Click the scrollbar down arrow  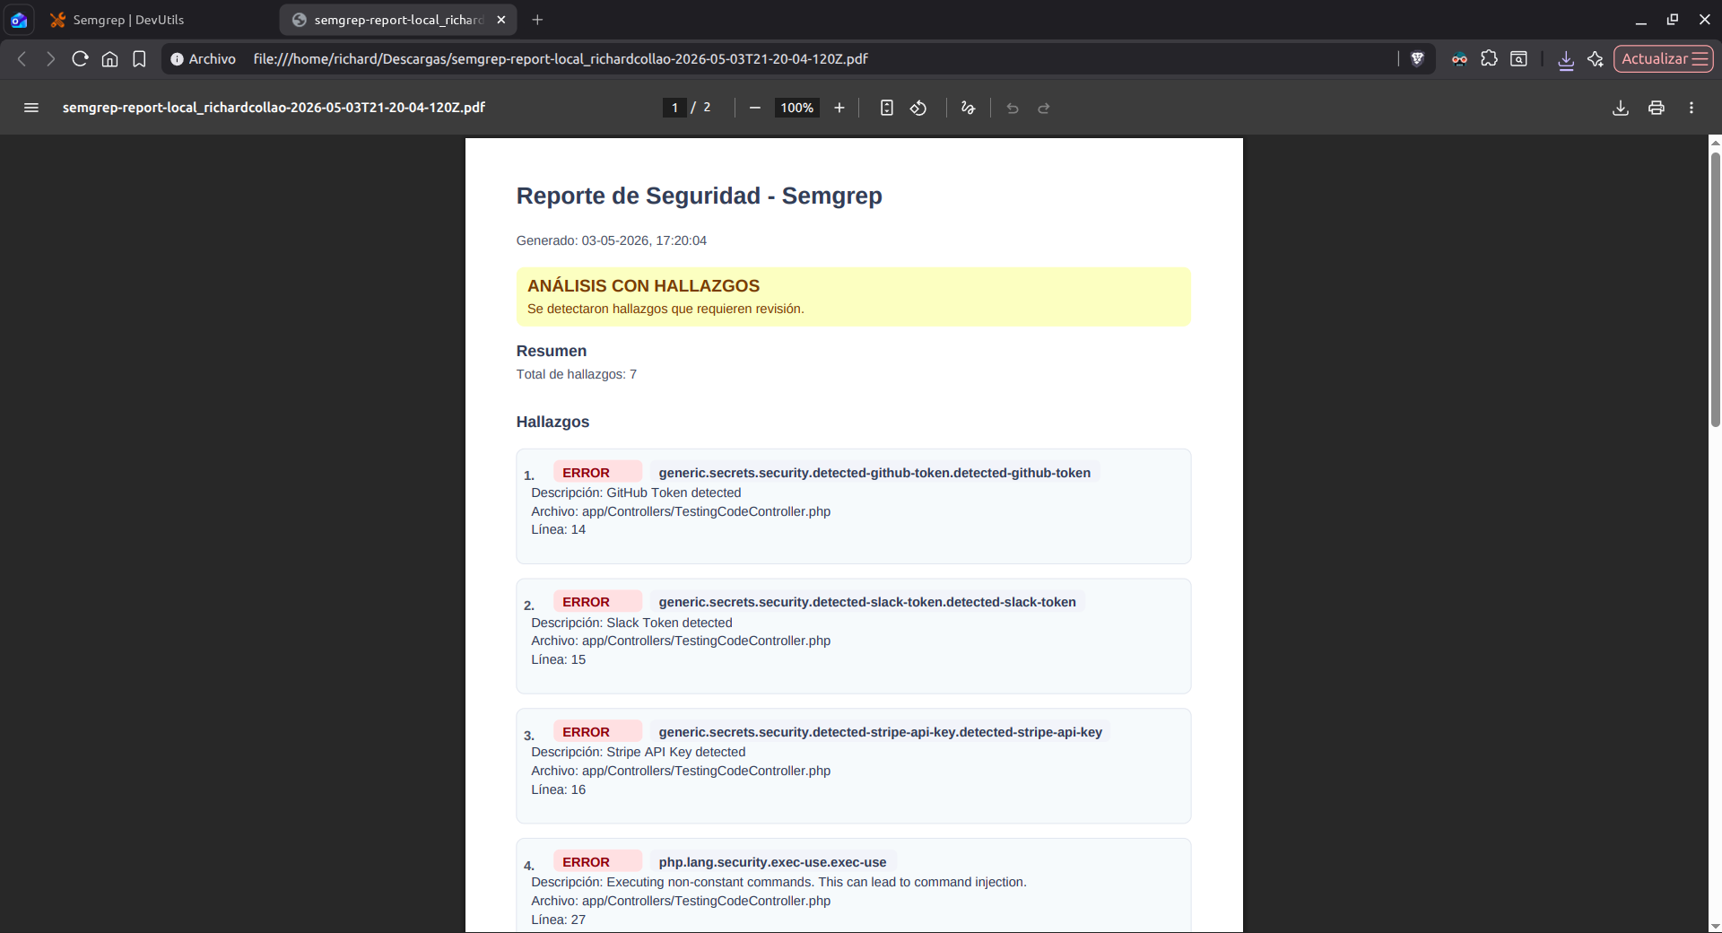click(x=1715, y=926)
